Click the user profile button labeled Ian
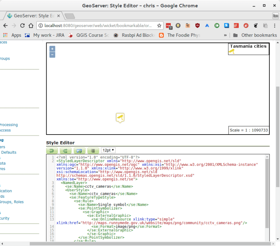280x246 pixels. pyautogui.click(x=275, y=16)
